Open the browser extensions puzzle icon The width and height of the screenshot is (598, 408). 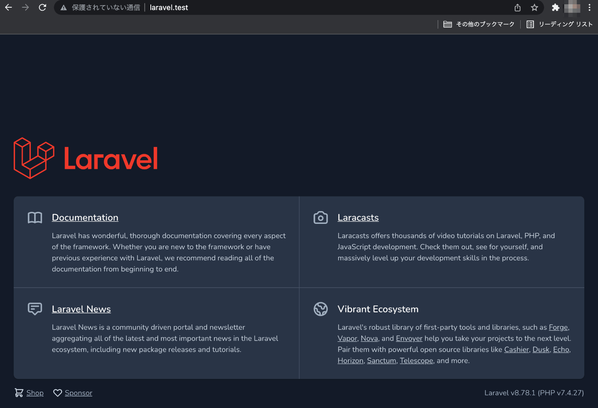[x=555, y=7]
